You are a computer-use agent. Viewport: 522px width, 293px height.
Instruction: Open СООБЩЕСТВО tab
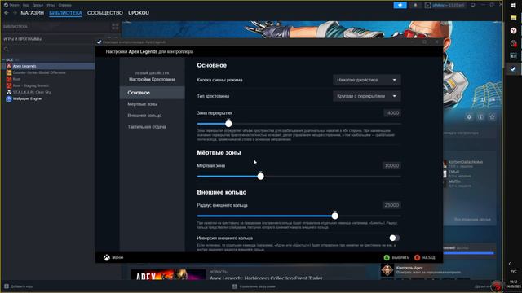pos(105,13)
